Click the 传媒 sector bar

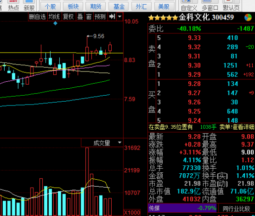click(182, 208)
